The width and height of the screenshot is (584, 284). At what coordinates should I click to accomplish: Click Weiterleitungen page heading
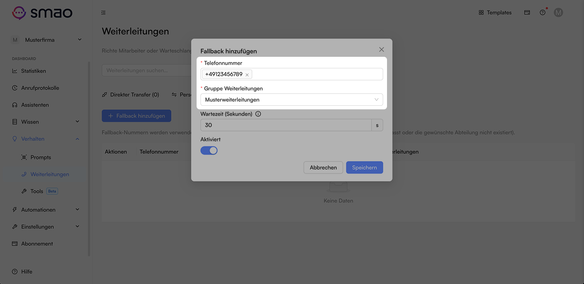click(135, 31)
